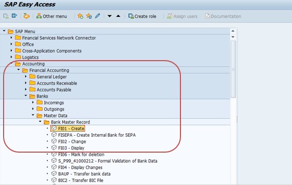The width and height of the screenshot is (292, 185).
Task: Click the Create role button
Action: tap(142, 16)
